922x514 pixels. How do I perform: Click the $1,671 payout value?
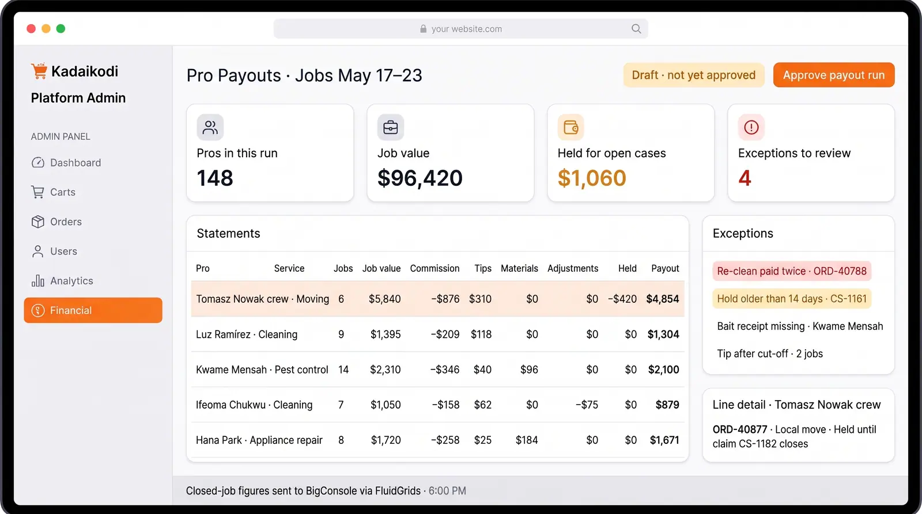[664, 440]
